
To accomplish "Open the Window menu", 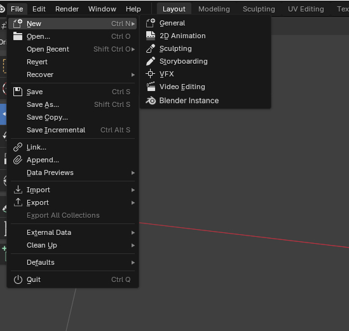I will [102, 9].
